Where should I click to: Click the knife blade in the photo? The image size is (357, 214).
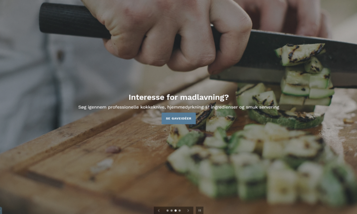point(262,59)
